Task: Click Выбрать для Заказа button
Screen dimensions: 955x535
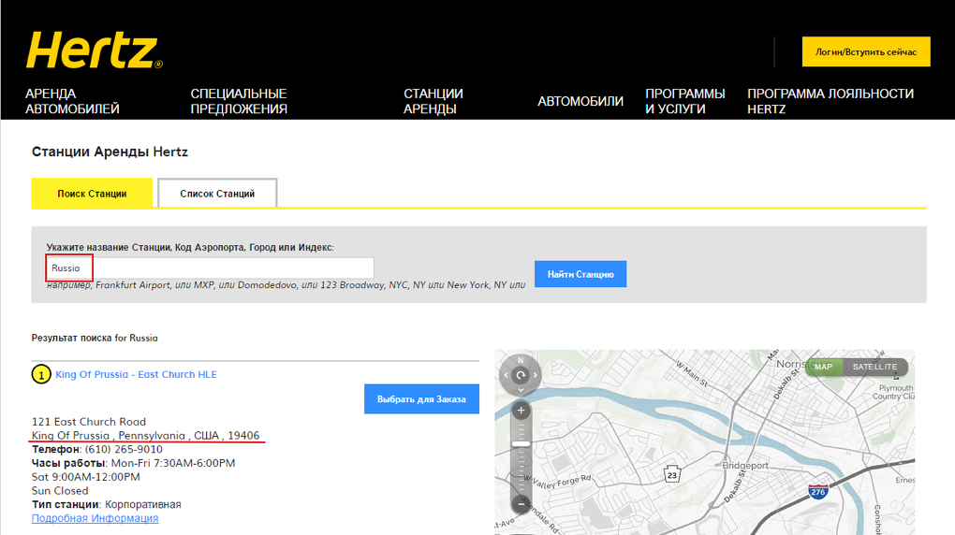Action: (421, 398)
